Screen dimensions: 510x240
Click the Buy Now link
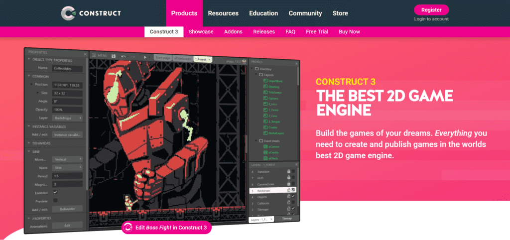pyautogui.click(x=349, y=32)
